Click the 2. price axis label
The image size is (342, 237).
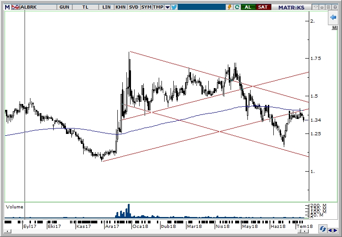coord(312,21)
